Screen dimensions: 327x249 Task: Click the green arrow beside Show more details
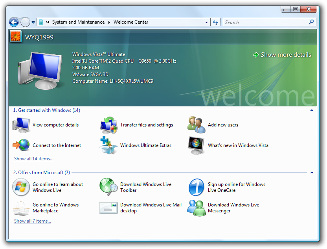256,55
